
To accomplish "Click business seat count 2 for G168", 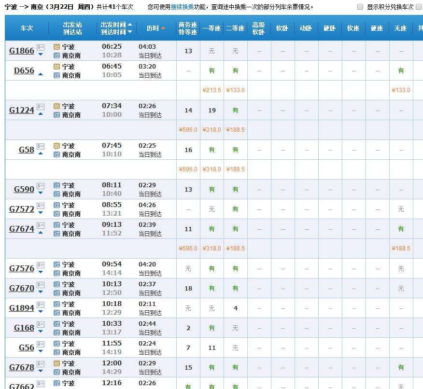I will coord(188,328).
